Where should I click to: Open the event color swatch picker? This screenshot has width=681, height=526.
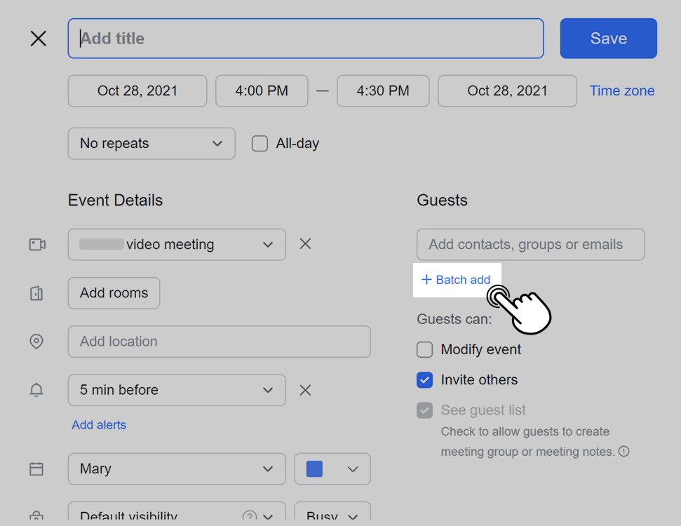[x=332, y=468]
